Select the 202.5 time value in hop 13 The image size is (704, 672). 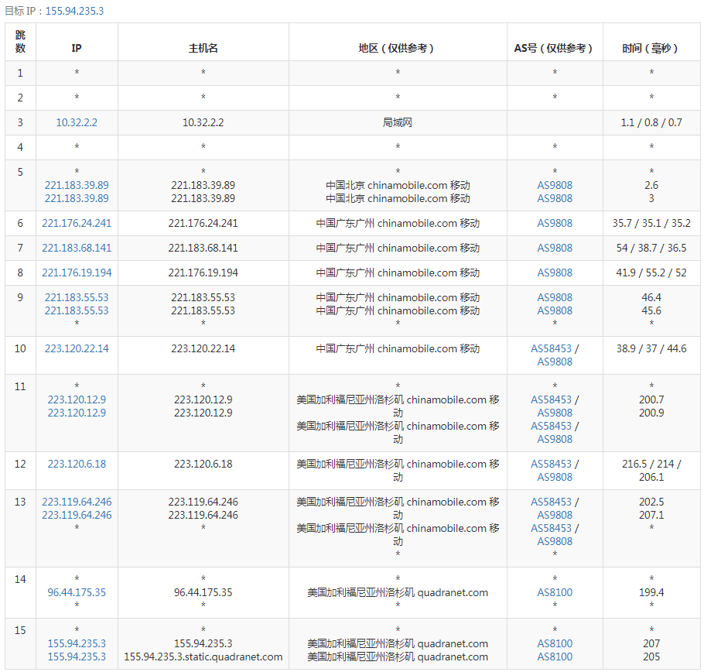tap(651, 502)
